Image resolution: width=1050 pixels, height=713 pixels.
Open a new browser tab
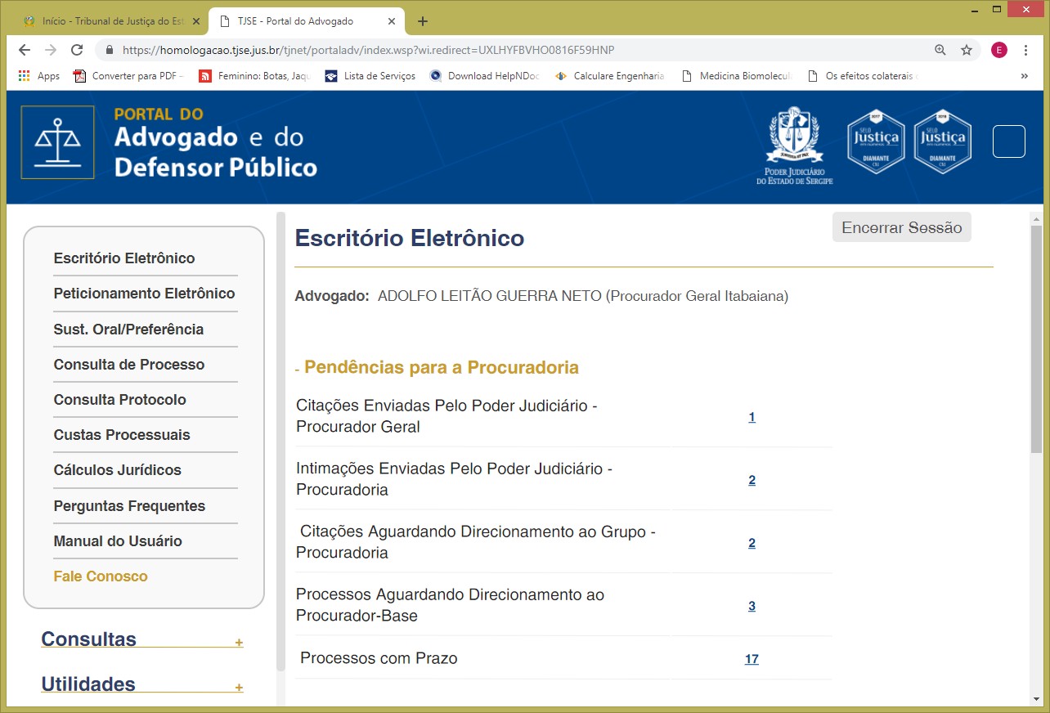423,21
